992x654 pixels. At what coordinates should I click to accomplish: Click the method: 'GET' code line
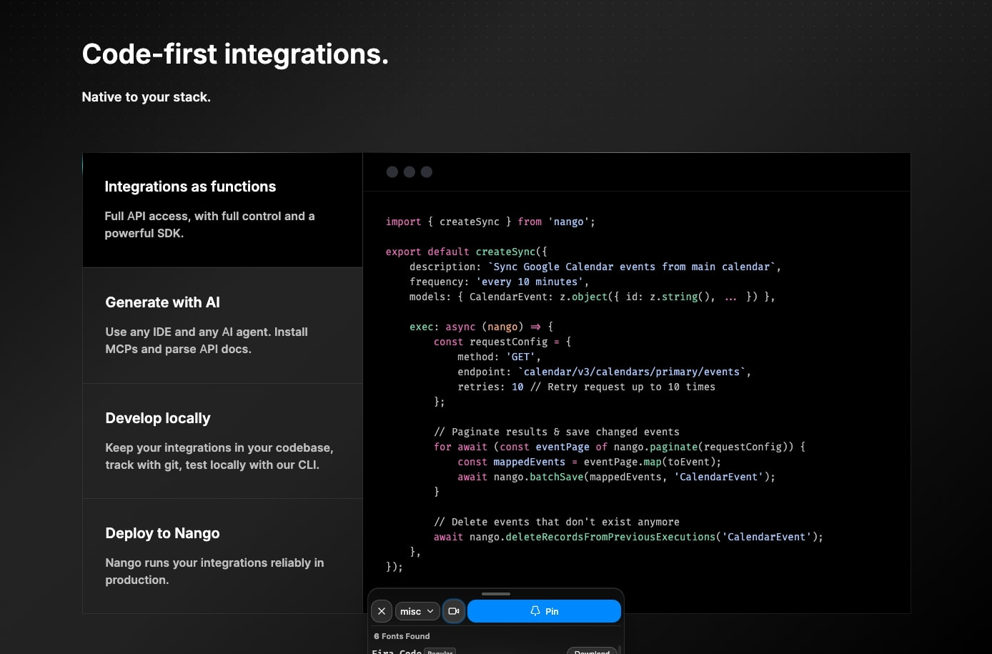[x=499, y=357]
